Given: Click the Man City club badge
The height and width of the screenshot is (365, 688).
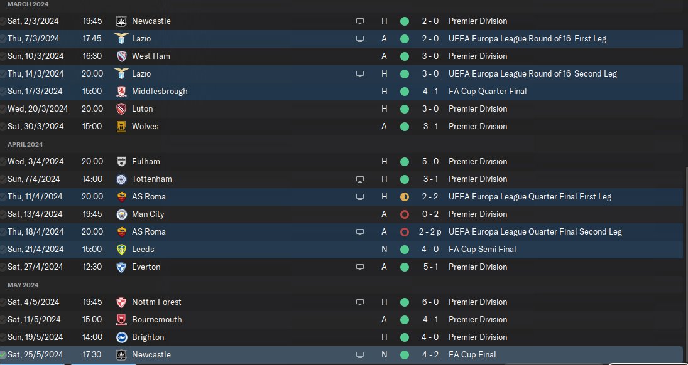Looking at the screenshot, I should [121, 214].
